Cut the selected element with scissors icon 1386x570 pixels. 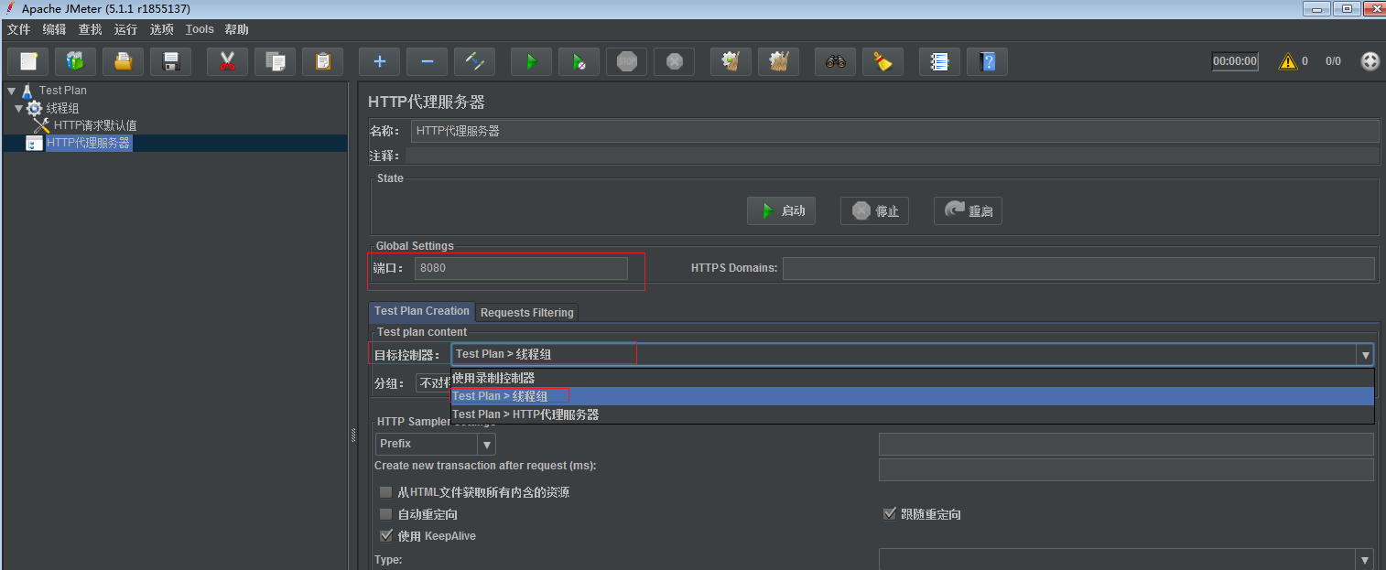pos(228,61)
